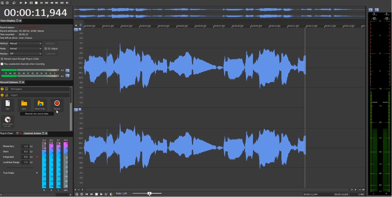The image size is (392, 197).
Task: Enable Play unselected channels when recording
Action: tap(2, 63)
